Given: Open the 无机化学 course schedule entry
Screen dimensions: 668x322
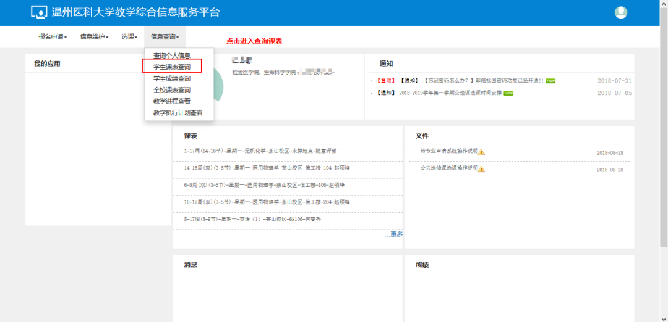Looking at the screenshot, I should click(260, 151).
